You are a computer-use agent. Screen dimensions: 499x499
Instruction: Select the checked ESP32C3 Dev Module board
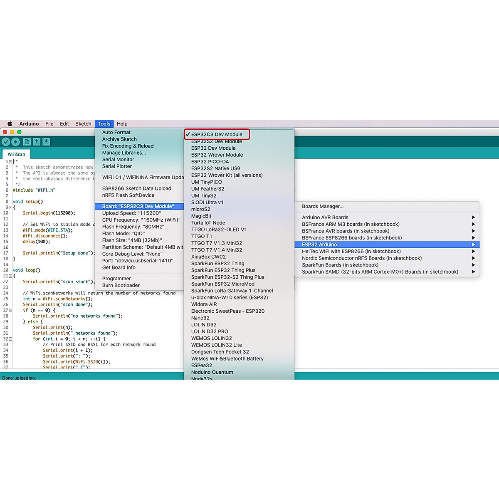[x=217, y=134]
